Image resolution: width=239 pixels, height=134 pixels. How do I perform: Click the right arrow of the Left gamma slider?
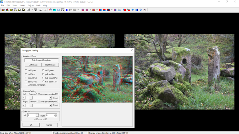(x=50, y=98)
